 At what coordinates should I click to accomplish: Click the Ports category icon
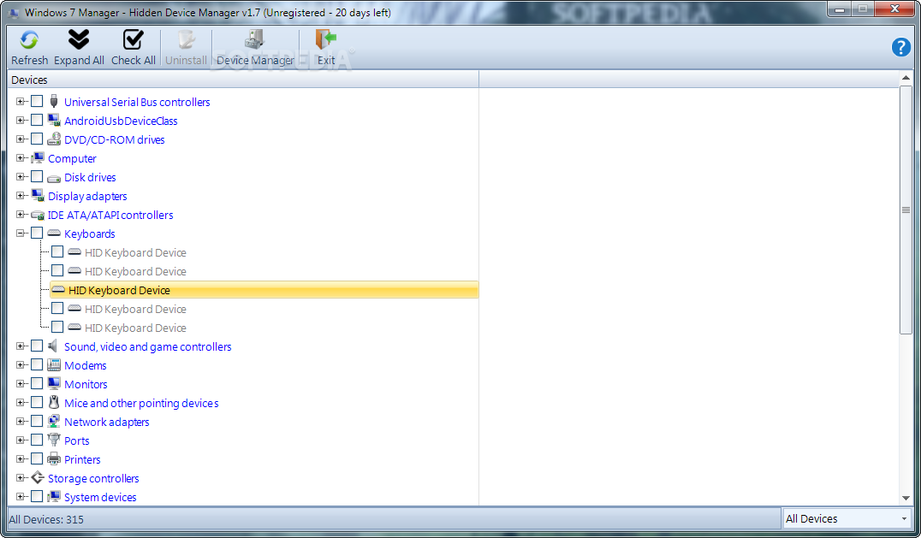pyautogui.click(x=54, y=440)
